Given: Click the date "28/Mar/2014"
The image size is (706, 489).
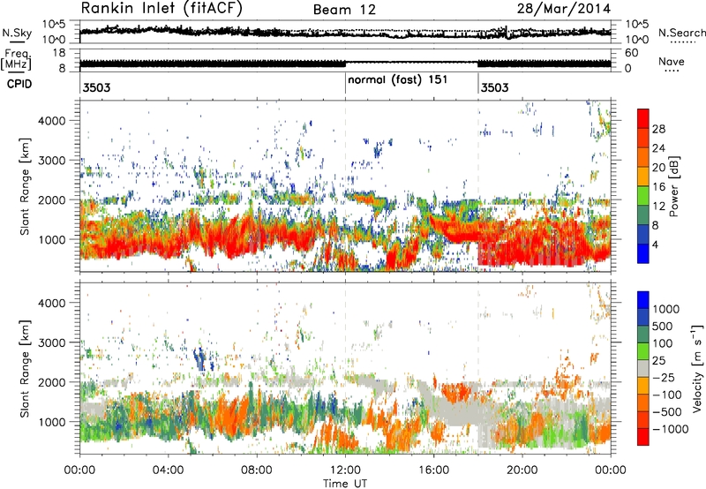Looking at the screenshot, I should (x=564, y=9).
